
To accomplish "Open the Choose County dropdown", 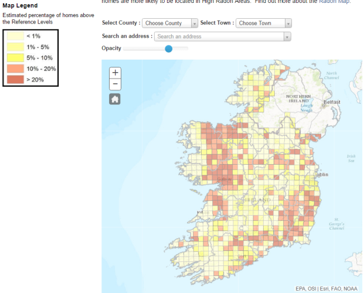I will 171,23.
